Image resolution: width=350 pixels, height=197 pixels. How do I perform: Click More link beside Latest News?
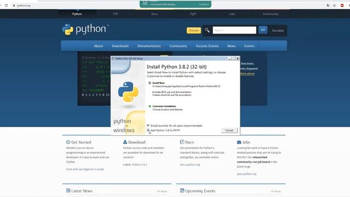[x=162, y=192]
